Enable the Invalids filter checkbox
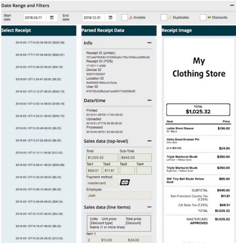 [x=125, y=17]
